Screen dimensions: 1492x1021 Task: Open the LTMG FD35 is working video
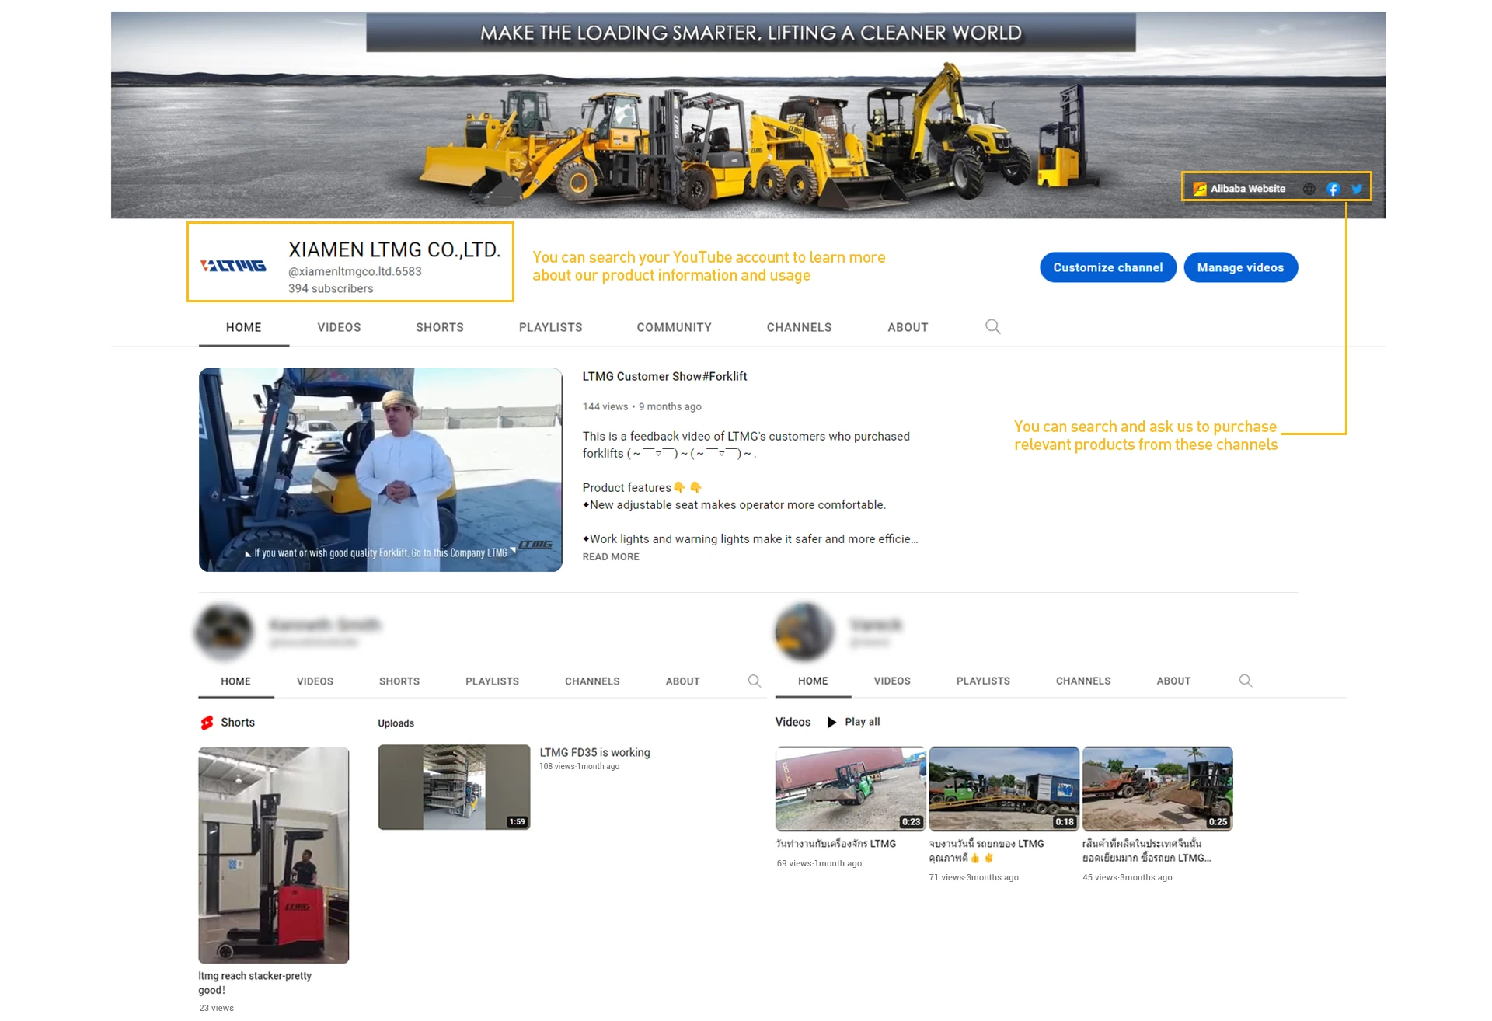454,787
